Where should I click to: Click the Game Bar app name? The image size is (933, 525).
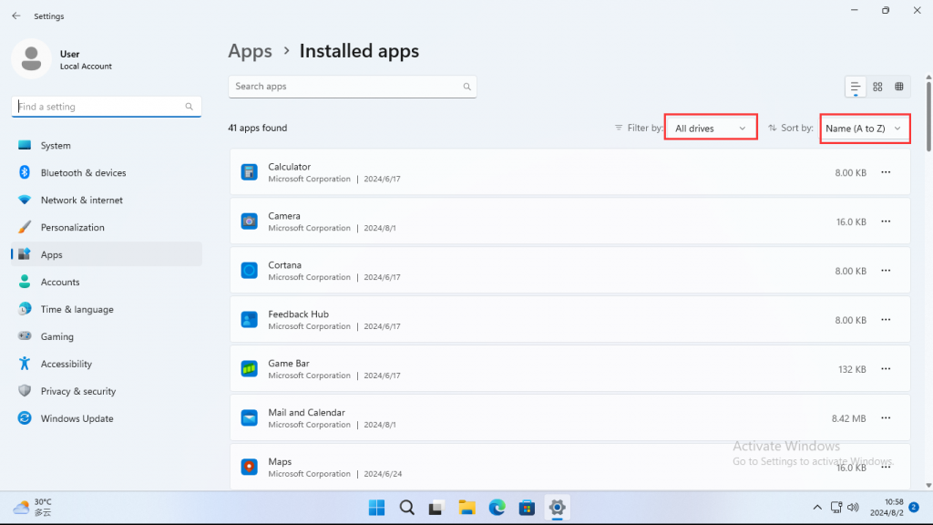tap(289, 363)
